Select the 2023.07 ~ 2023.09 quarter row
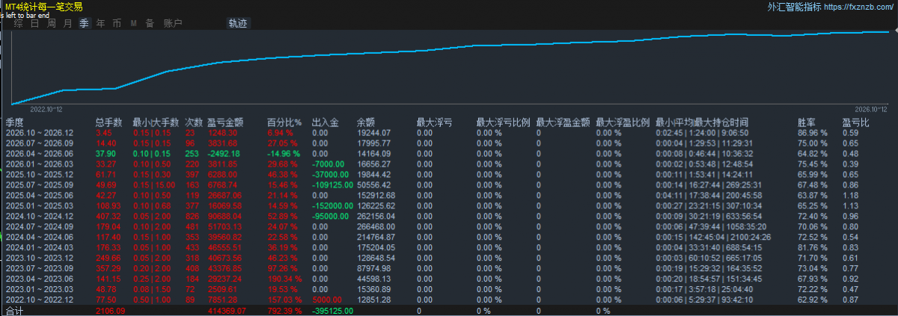The image size is (898, 316). [x=449, y=268]
